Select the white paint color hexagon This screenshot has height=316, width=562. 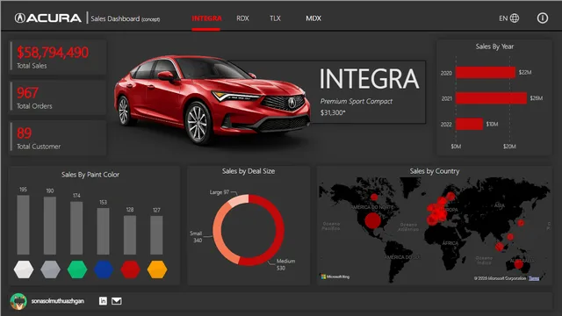point(24,269)
